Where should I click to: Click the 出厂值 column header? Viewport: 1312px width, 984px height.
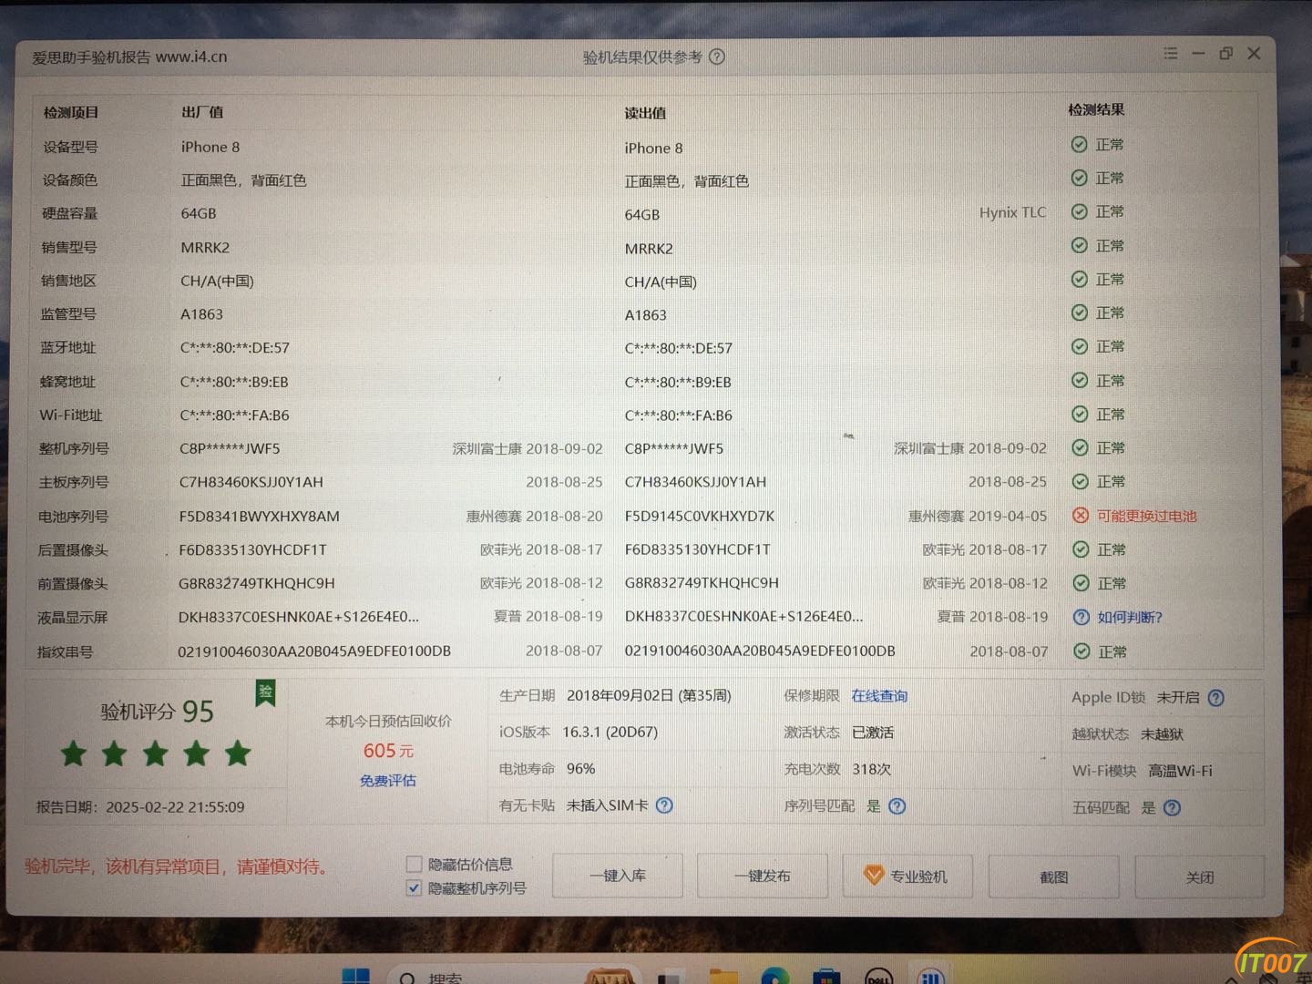[202, 112]
